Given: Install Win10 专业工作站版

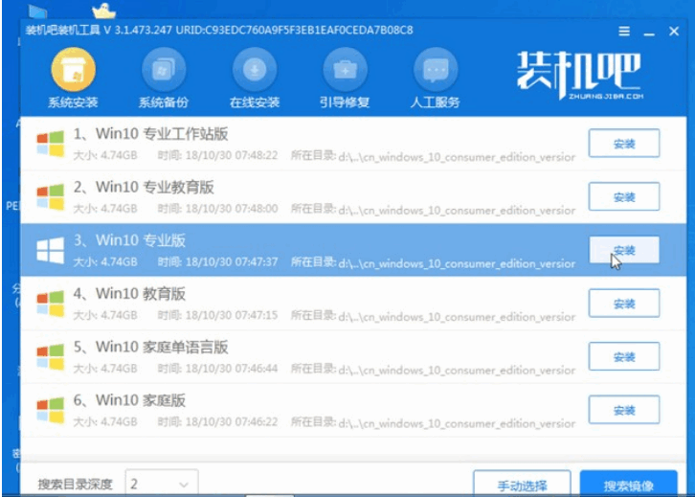Looking at the screenshot, I should 624,144.
